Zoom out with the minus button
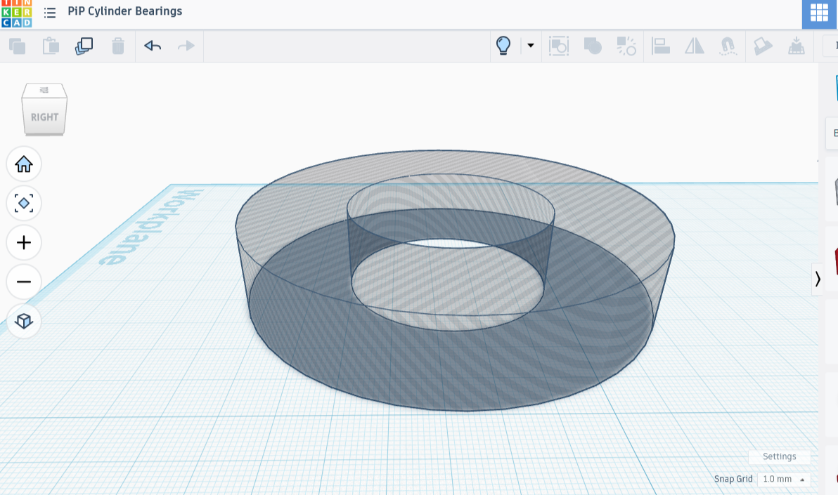 point(23,282)
